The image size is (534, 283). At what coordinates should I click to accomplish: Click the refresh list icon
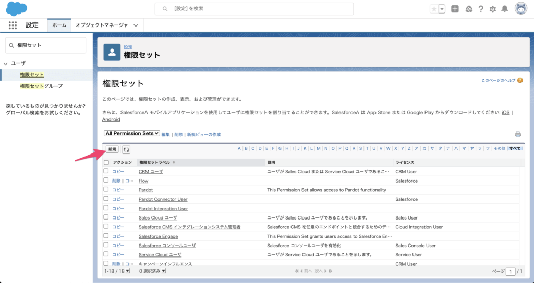coord(126,149)
